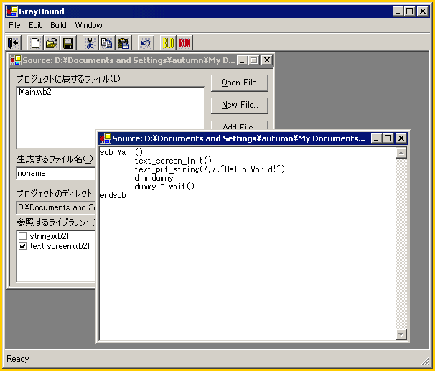Click the New File... button
Image resolution: width=435 pixels, height=371 pixels.
pos(240,105)
